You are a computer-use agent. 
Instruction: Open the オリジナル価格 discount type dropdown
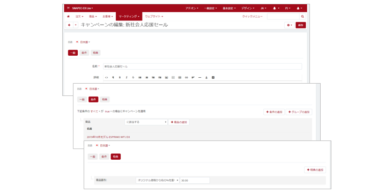point(158,180)
